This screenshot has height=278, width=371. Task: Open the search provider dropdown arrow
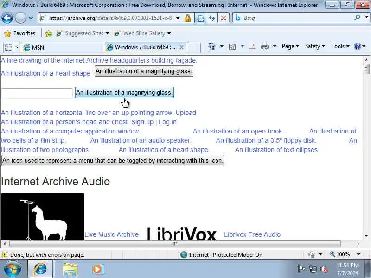coord(366,17)
